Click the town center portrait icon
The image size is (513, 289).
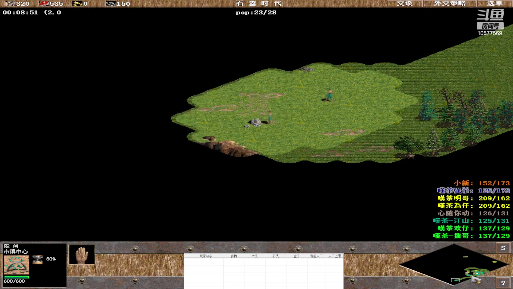coord(16,265)
